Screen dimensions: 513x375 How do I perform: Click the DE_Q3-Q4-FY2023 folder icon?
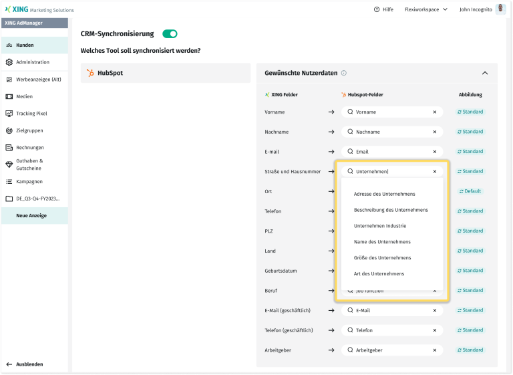[x=9, y=199]
